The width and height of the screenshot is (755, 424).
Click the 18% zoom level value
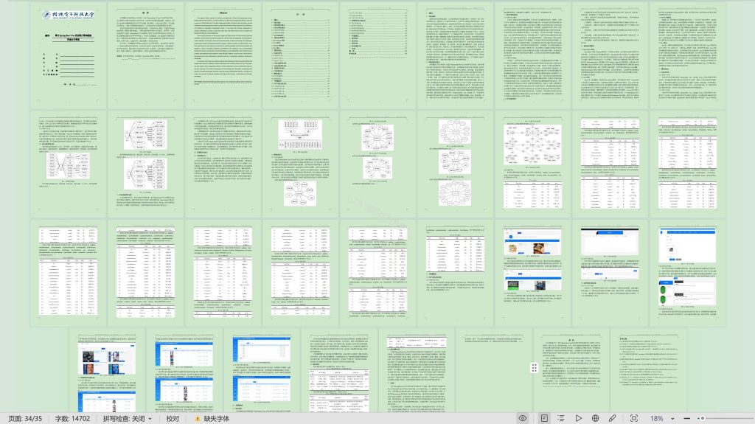[x=656, y=419]
